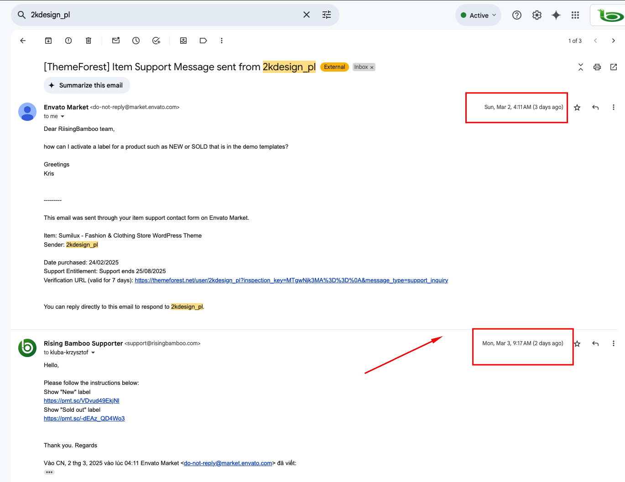Add this conversation to Tasks
This screenshot has height=482, width=625.
[x=156, y=41]
